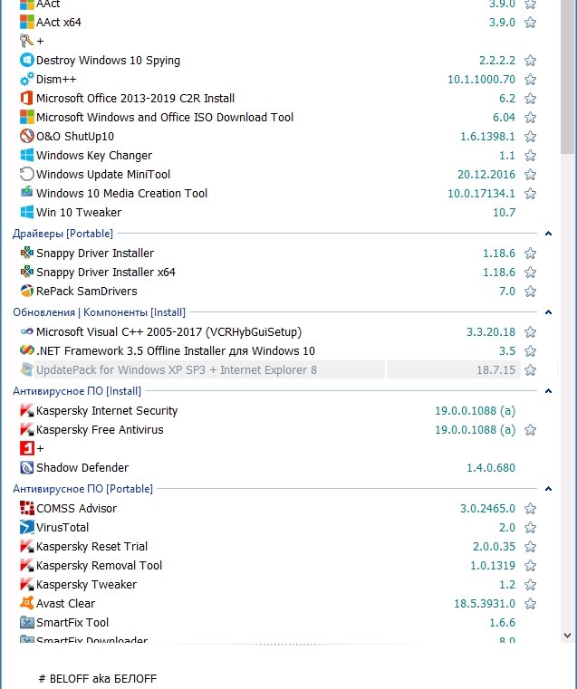Screen dimensions: 577x689
Task: Toggle favorite star for Avast Clear
Action: pyautogui.click(x=531, y=603)
